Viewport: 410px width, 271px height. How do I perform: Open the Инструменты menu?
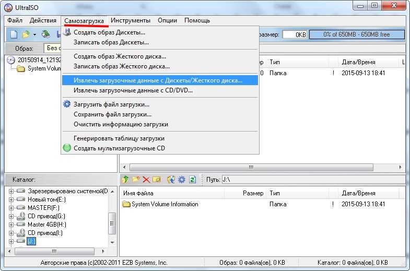click(131, 20)
